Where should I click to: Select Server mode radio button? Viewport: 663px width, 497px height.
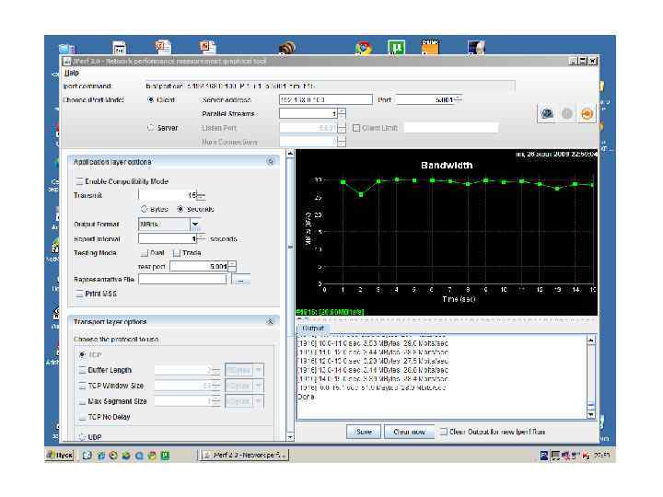[152, 128]
